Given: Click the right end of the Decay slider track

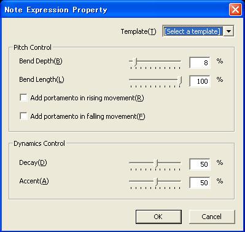Looking at the screenshot, I should pyautogui.click(x=180, y=162).
